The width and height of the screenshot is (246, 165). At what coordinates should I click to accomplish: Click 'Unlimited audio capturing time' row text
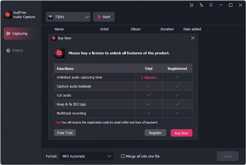point(79,77)
